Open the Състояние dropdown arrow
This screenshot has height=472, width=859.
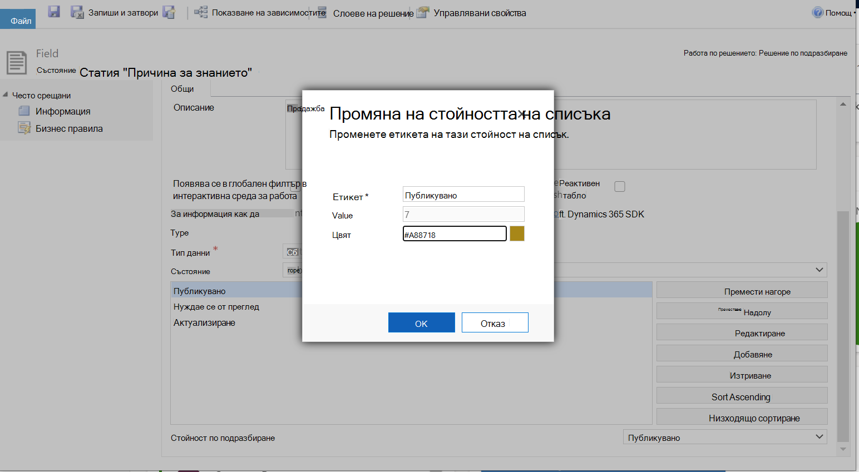click(819, 270)
